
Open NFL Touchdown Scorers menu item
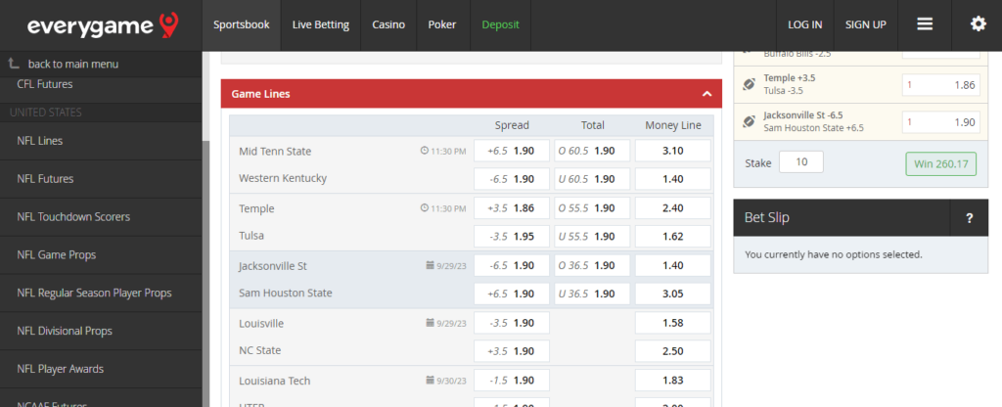click(x=101, y=216)
